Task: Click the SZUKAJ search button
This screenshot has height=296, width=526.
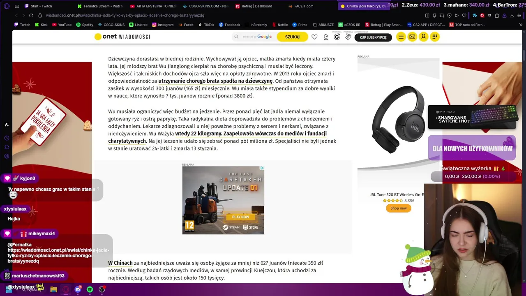Action: coord(292,37)
